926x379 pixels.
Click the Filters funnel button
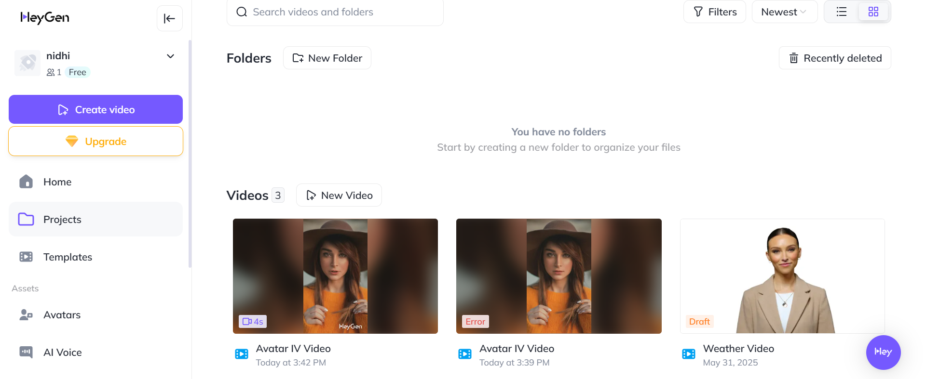point(714,12)
